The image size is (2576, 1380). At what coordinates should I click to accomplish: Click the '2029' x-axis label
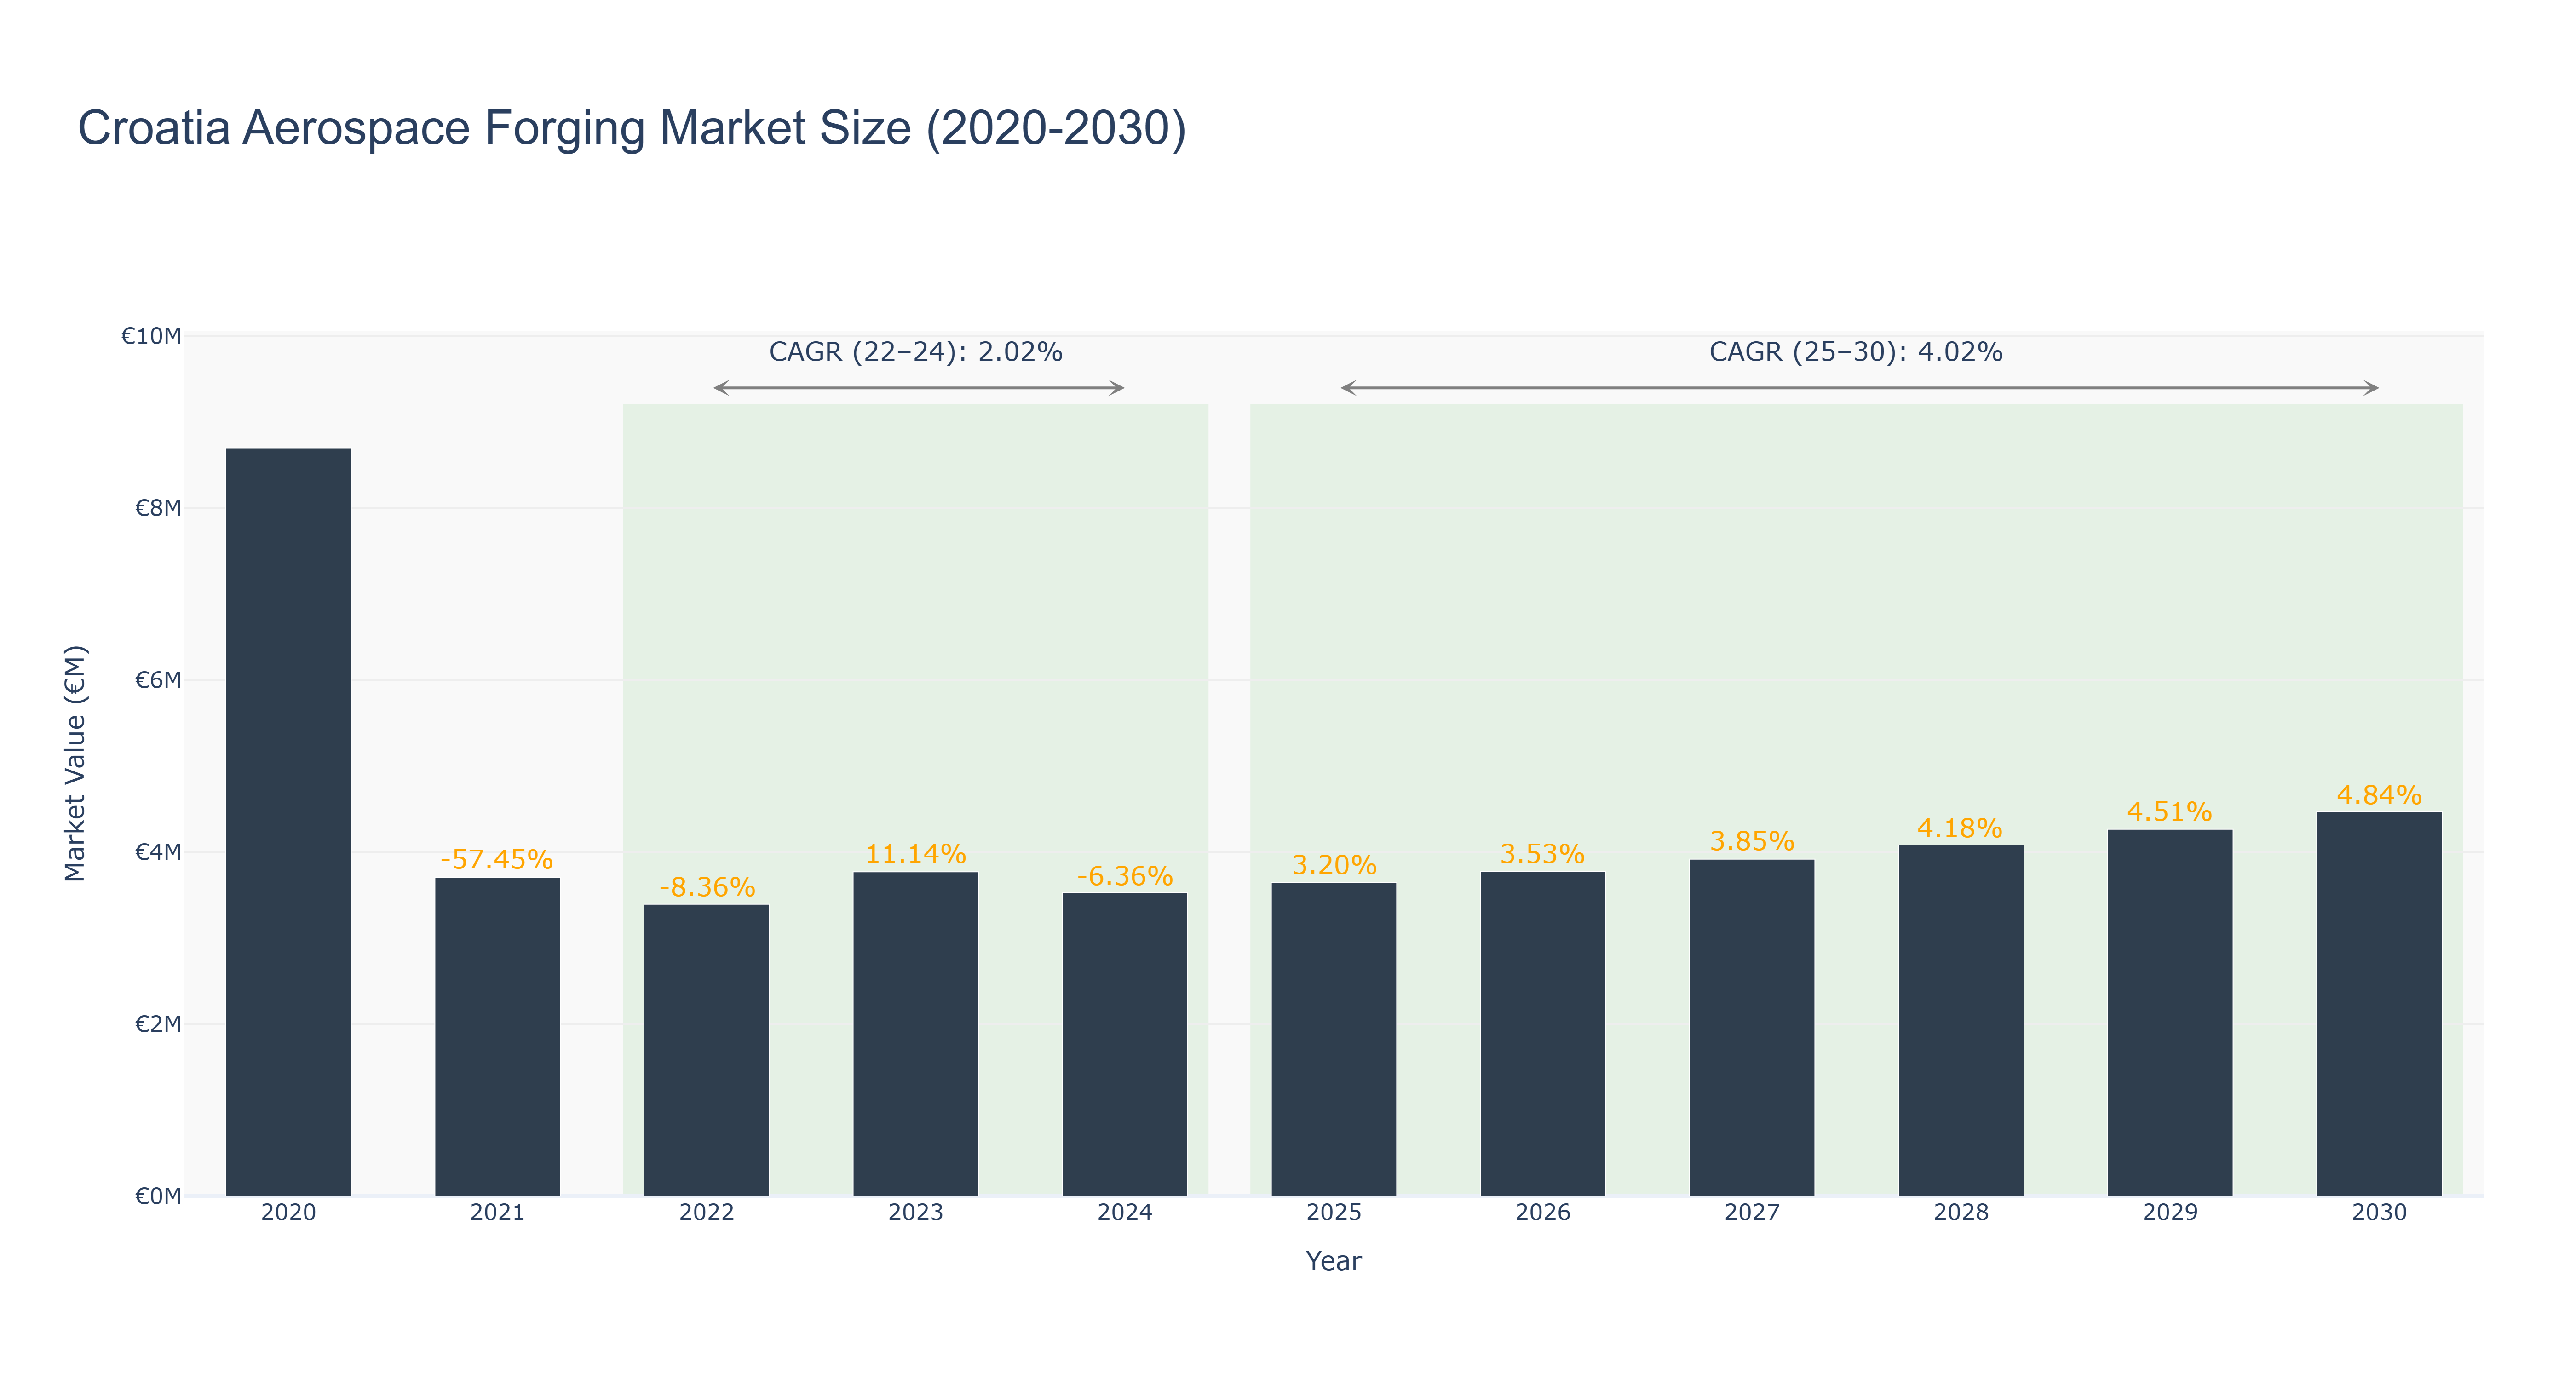2169,1213
